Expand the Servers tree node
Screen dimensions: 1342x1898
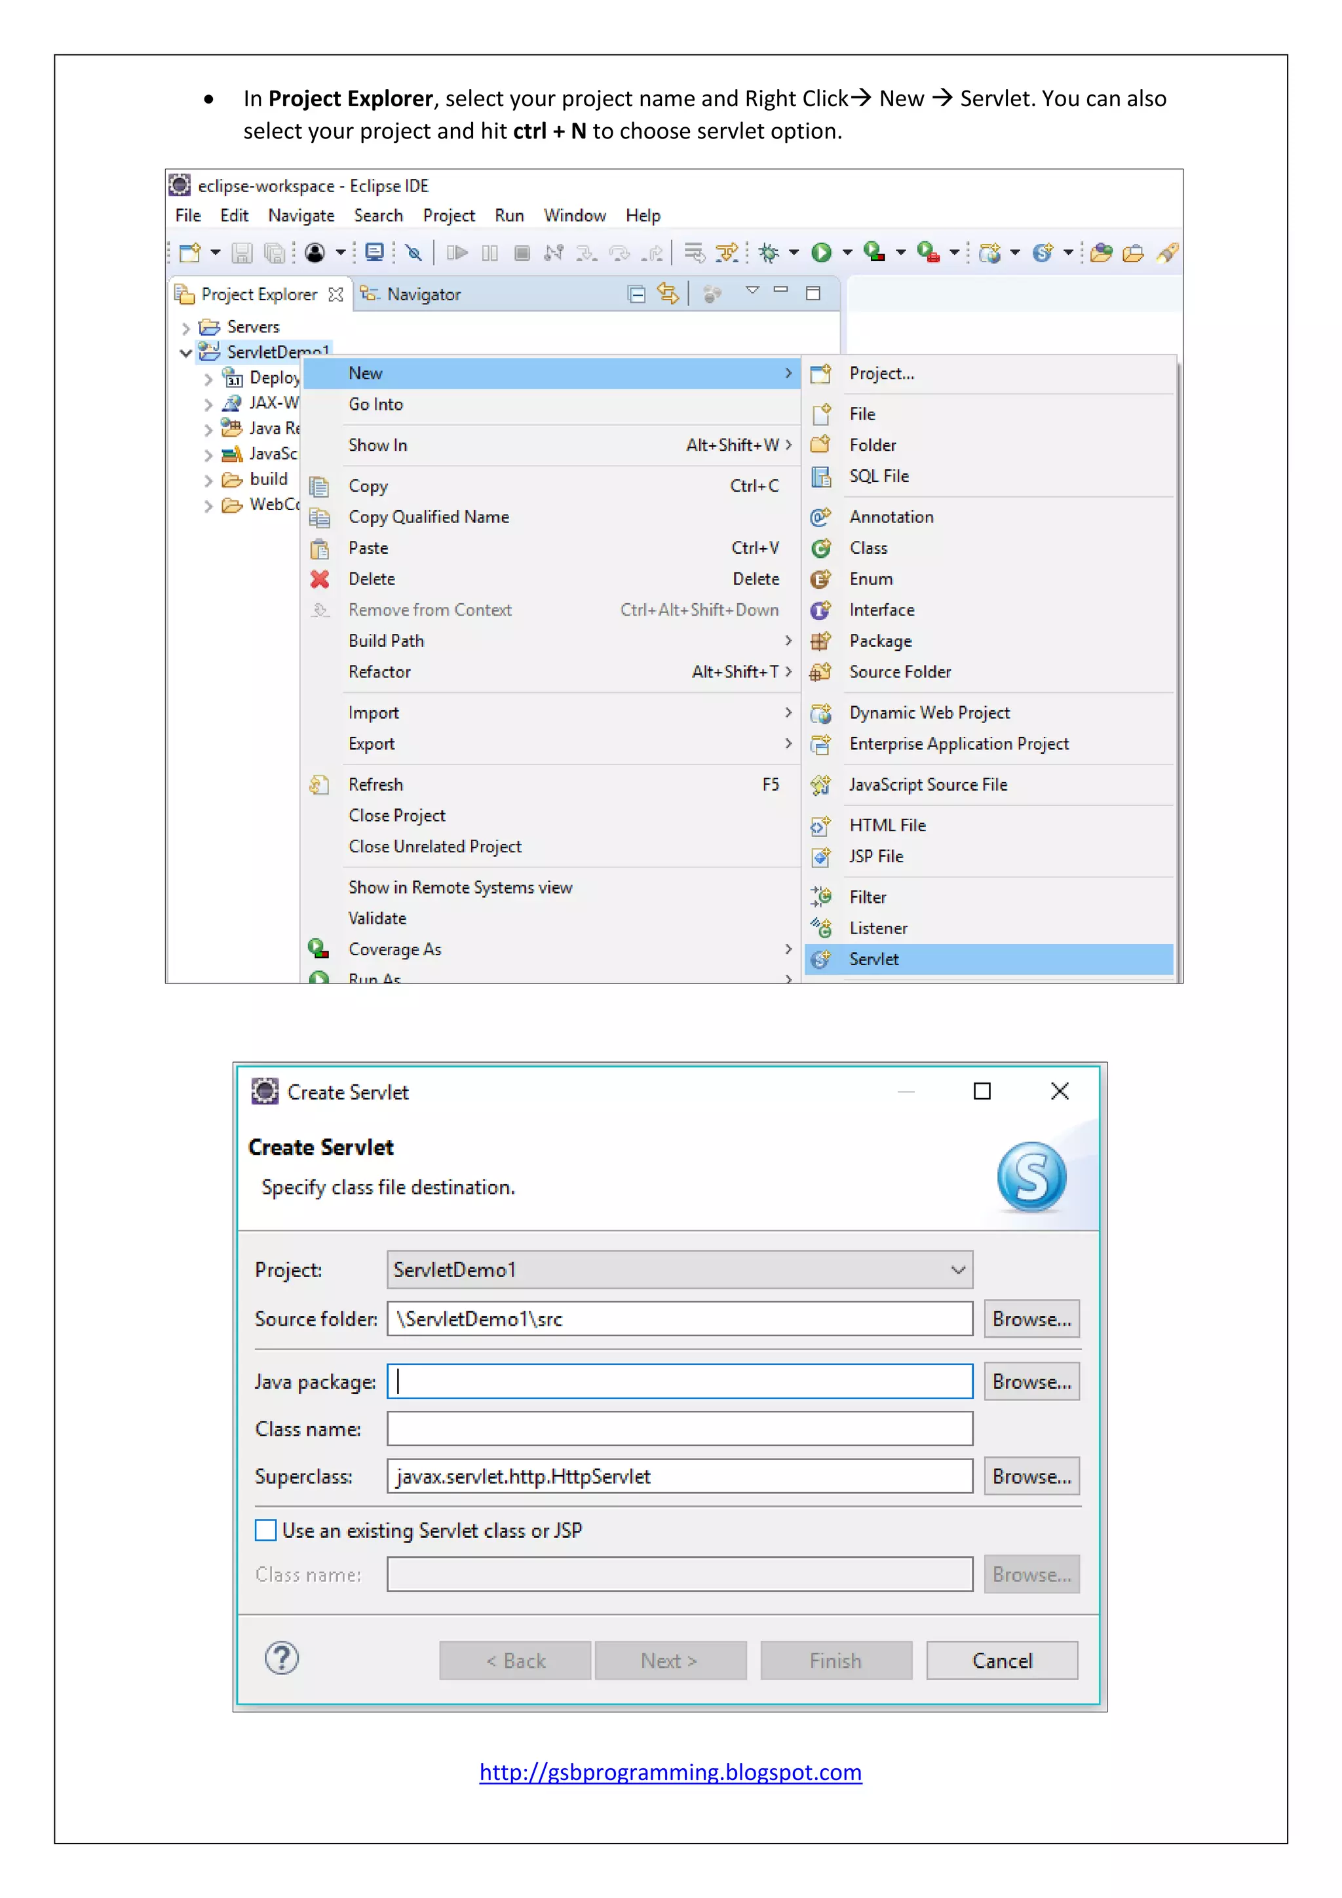coord(186,328)
